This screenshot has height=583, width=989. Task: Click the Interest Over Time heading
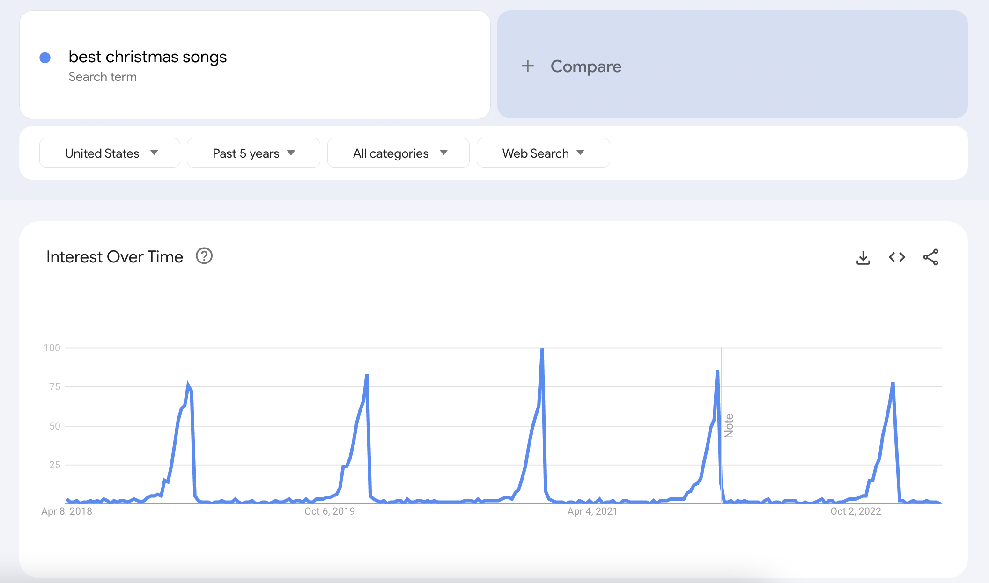(x=114, y=256)
